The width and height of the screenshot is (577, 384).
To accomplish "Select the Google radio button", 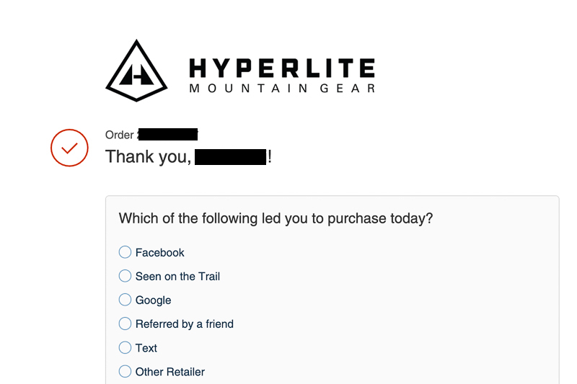I will pos(125,300).
